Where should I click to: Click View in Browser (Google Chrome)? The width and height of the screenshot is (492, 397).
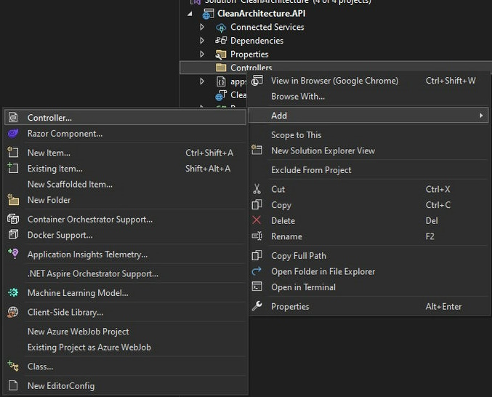coord(334,81)
